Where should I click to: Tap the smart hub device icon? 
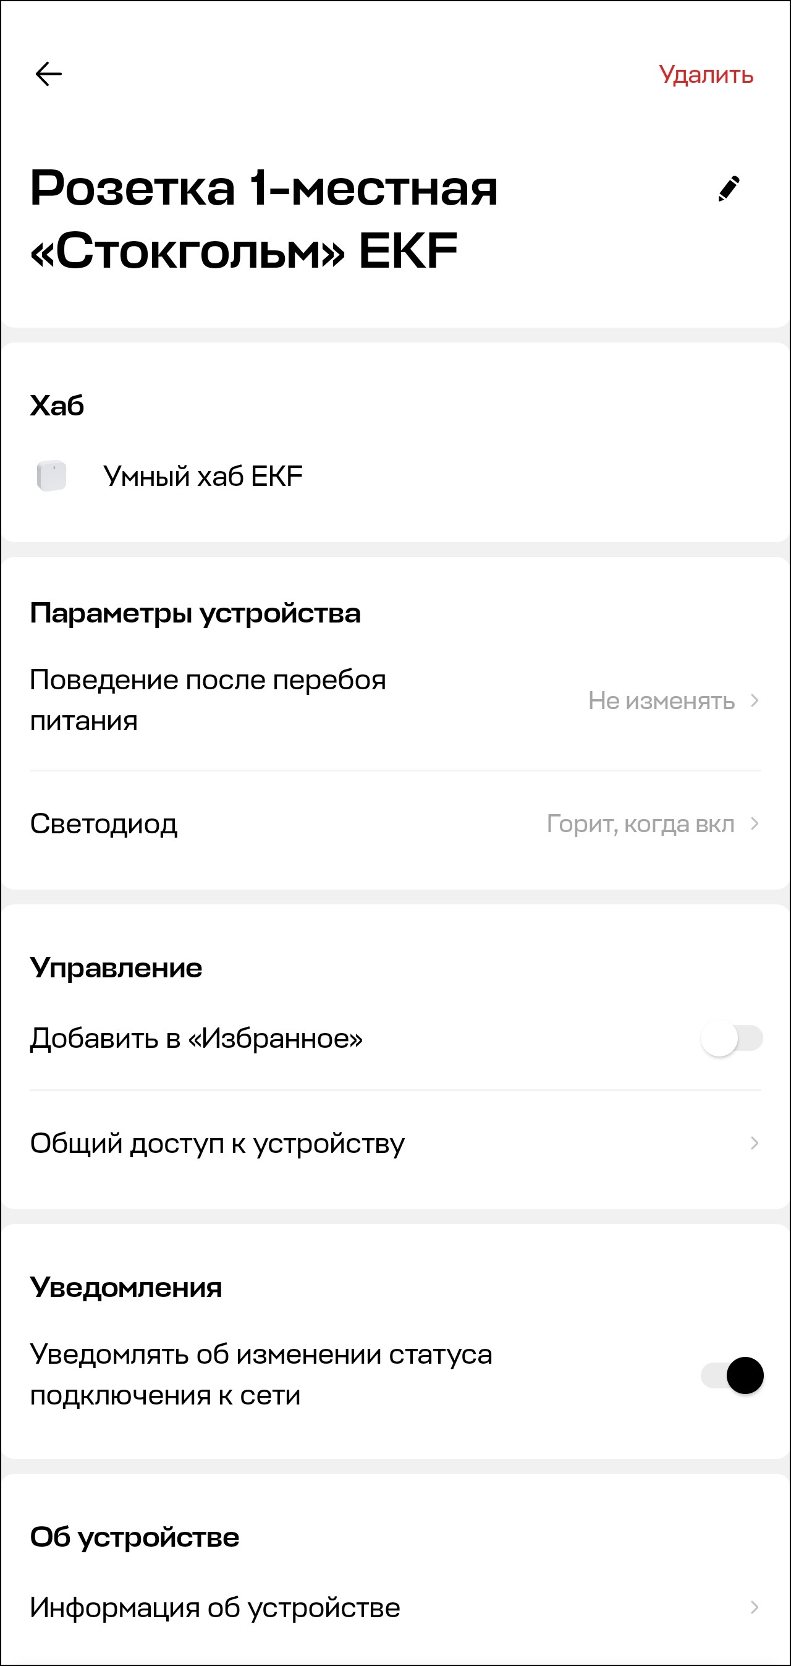tap(52, 476)
